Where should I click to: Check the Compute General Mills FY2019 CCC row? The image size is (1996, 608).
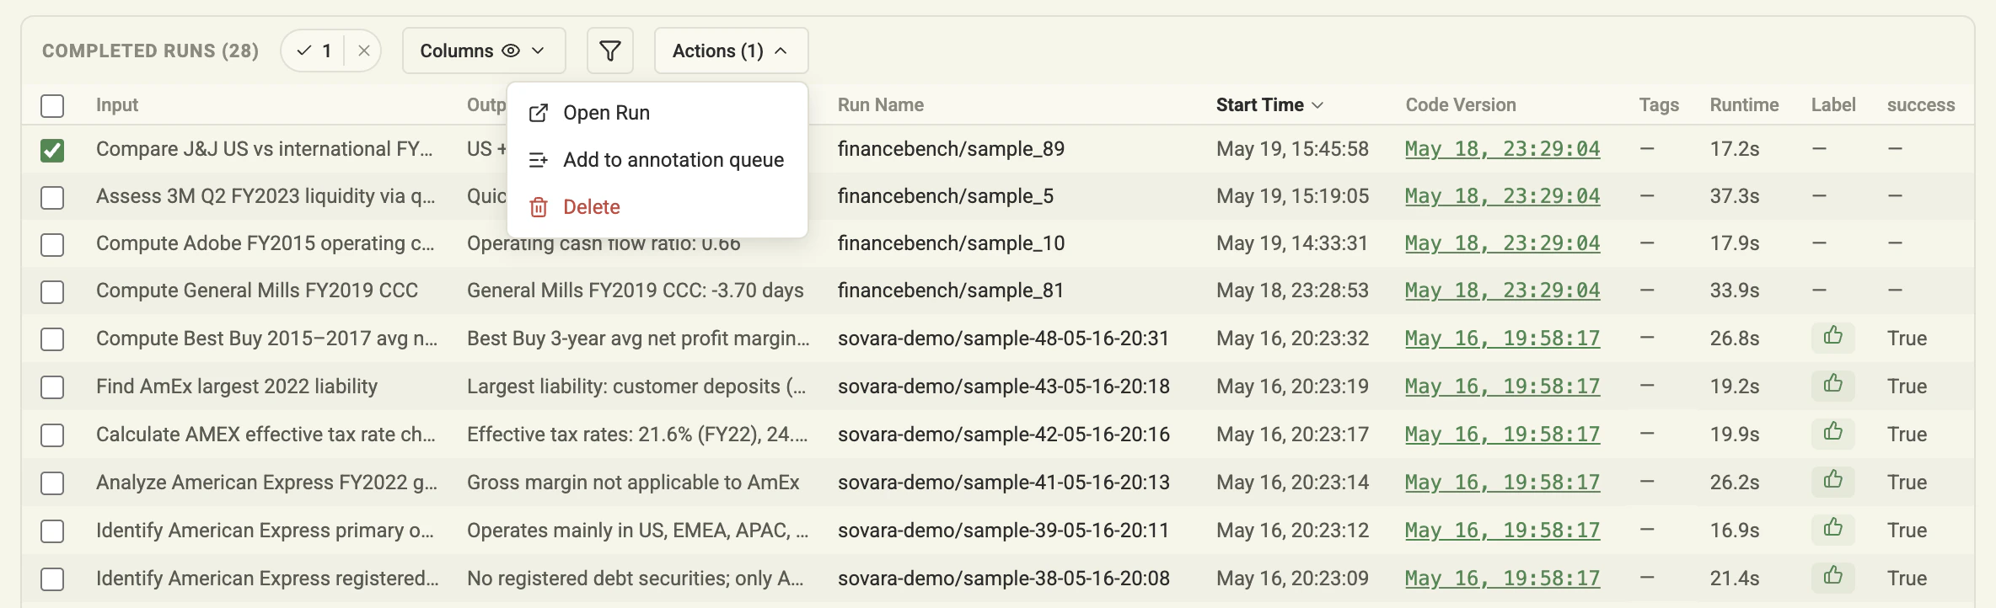click(52, 291)
